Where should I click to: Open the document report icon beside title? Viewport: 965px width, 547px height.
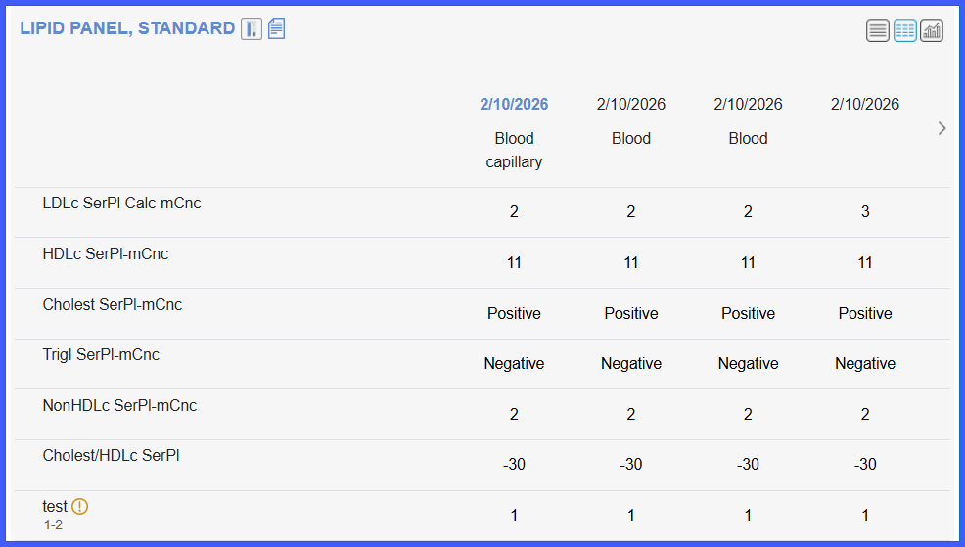276,29
